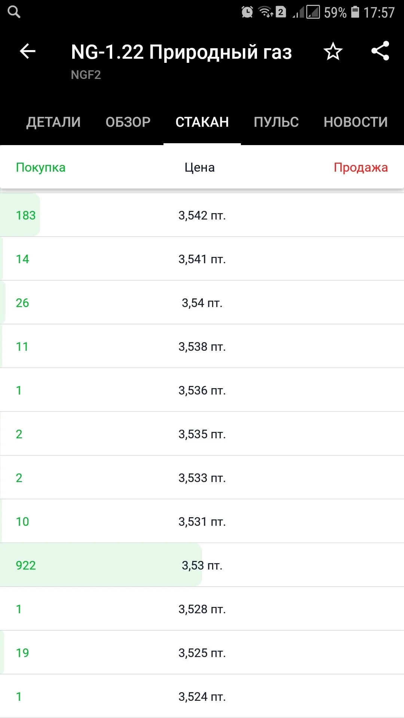Screen dimensions: 404x718
Task: Tap the back arrow icon
Action: click(28, 51)
